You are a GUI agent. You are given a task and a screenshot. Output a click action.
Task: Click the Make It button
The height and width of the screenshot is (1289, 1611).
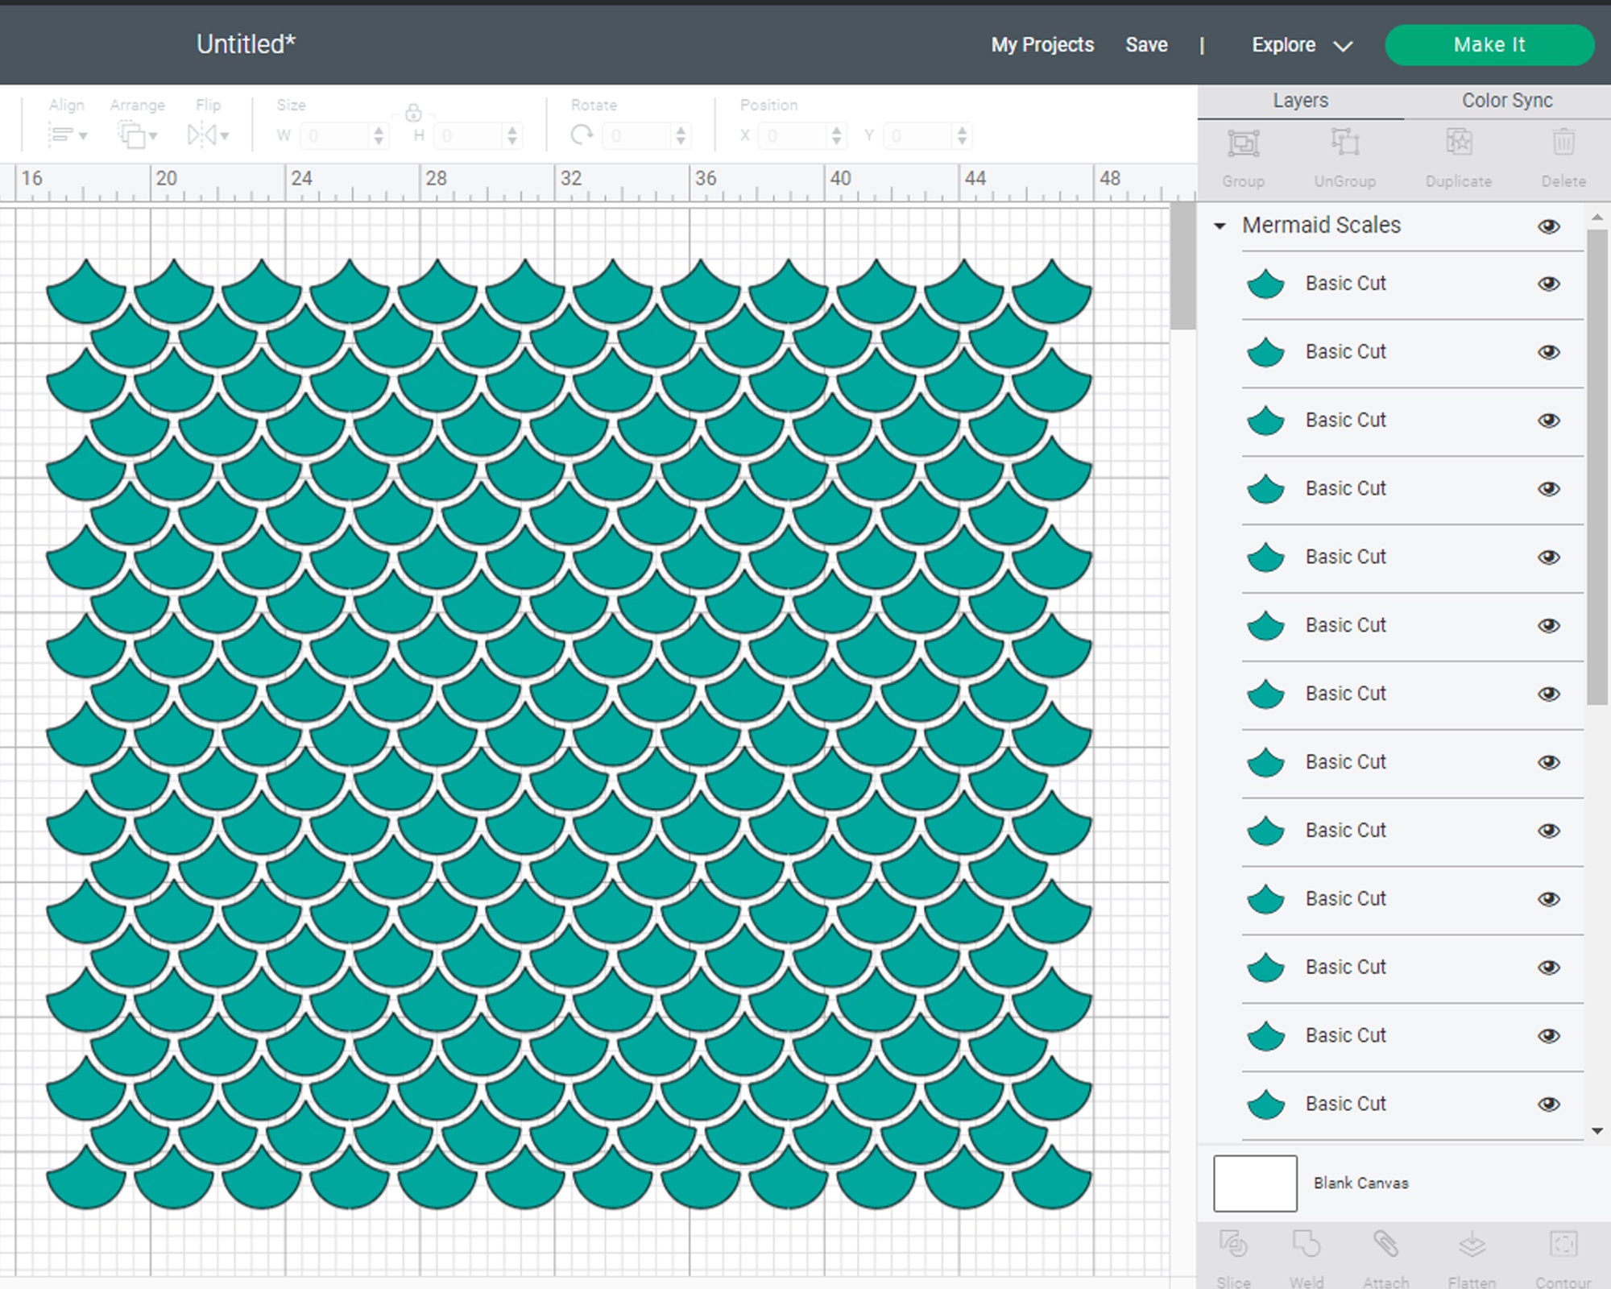tap(1489, 45)
